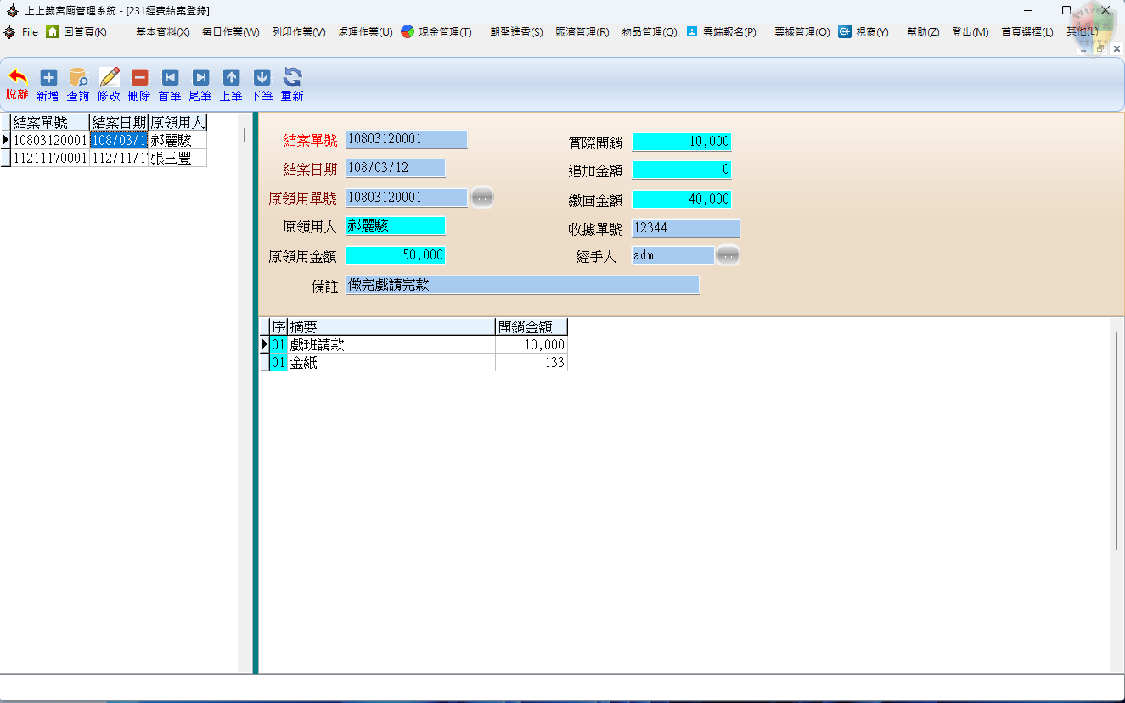Viewport: 1125px width, 703px height.
Task: Click inside the 備註 remarks field
Action: click(522, 285)
